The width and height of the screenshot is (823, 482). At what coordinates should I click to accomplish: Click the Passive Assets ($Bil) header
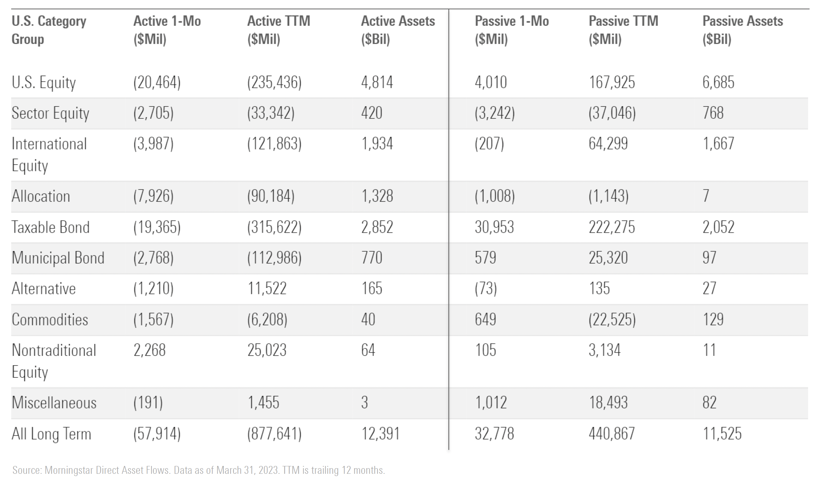[x=742, y=30]
